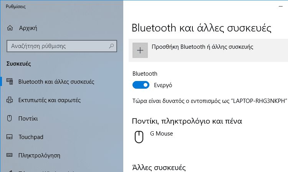Click the magnifier icon in the search box

[x=111, y=46]
